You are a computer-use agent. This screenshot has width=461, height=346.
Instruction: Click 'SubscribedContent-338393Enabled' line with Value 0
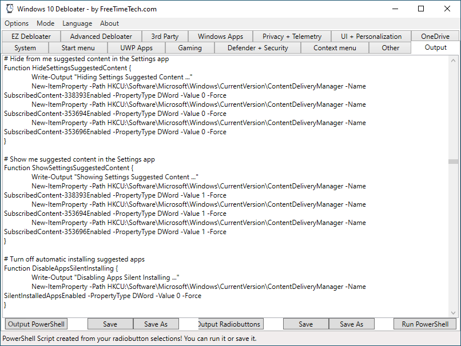[116, 95]
